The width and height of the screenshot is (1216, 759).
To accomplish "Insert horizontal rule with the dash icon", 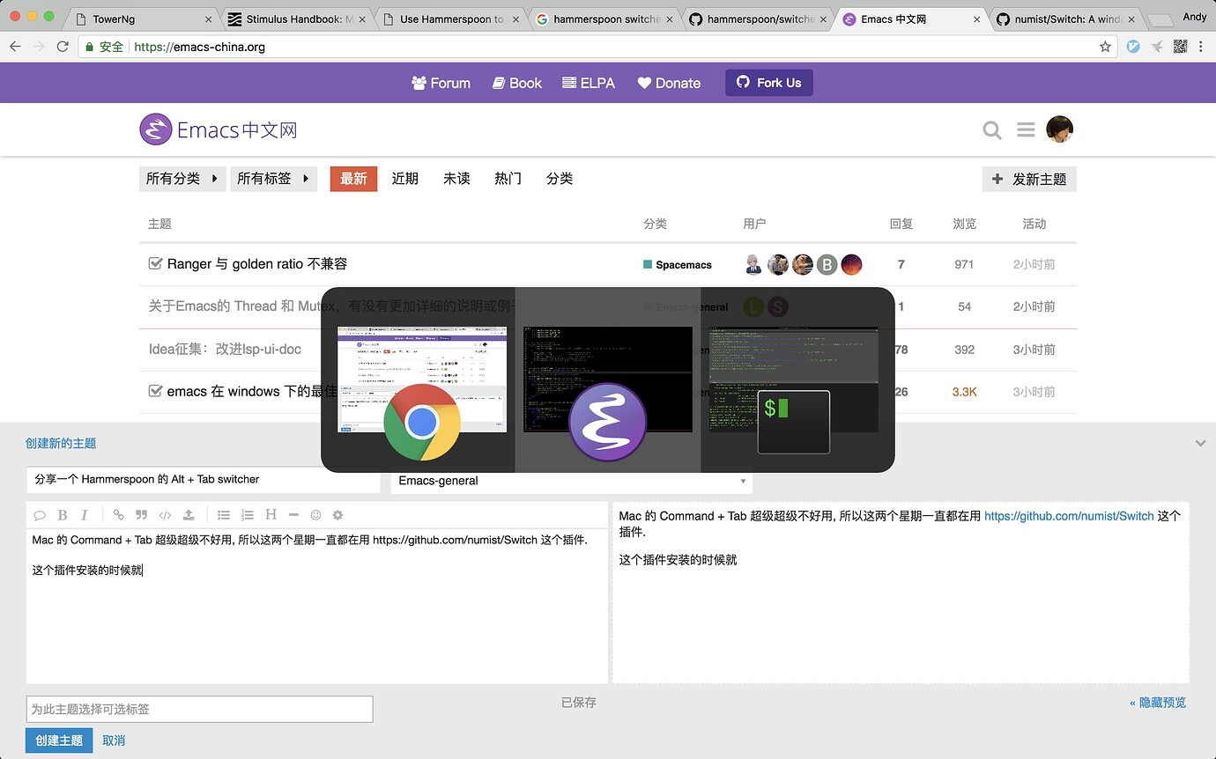I will pyautogui.click(x=293, y=515).
